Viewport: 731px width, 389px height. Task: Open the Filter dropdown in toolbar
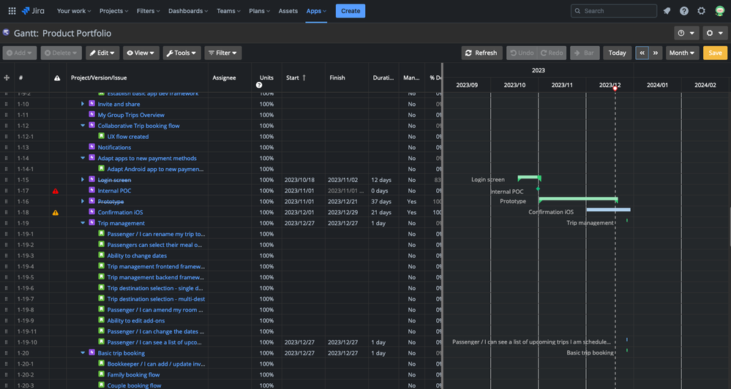tap(222, 53)
